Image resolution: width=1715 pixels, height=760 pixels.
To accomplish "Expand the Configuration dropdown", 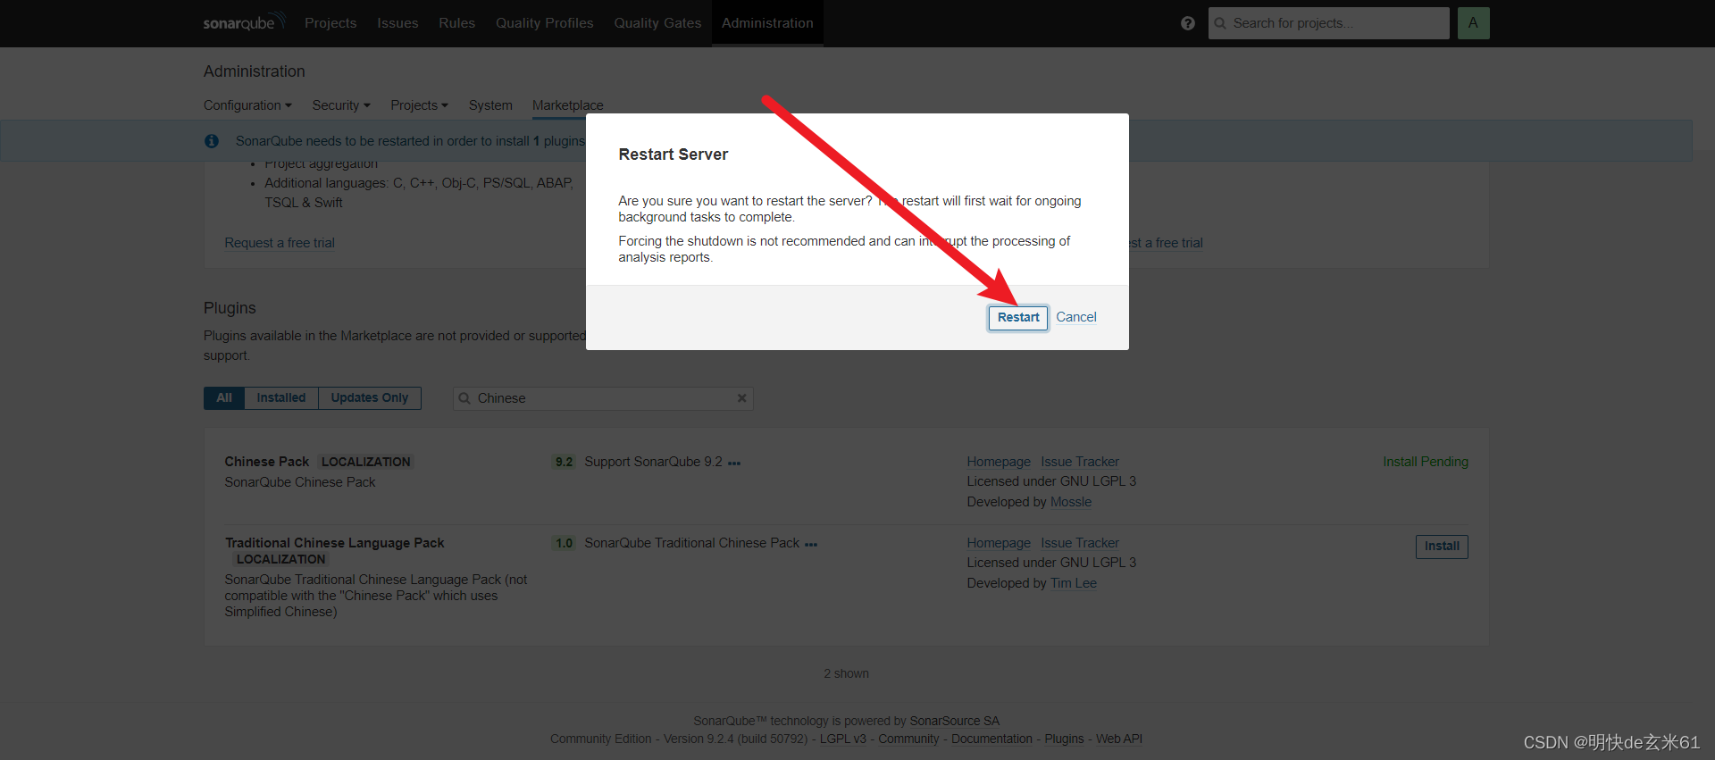I will tap(247, 105).
